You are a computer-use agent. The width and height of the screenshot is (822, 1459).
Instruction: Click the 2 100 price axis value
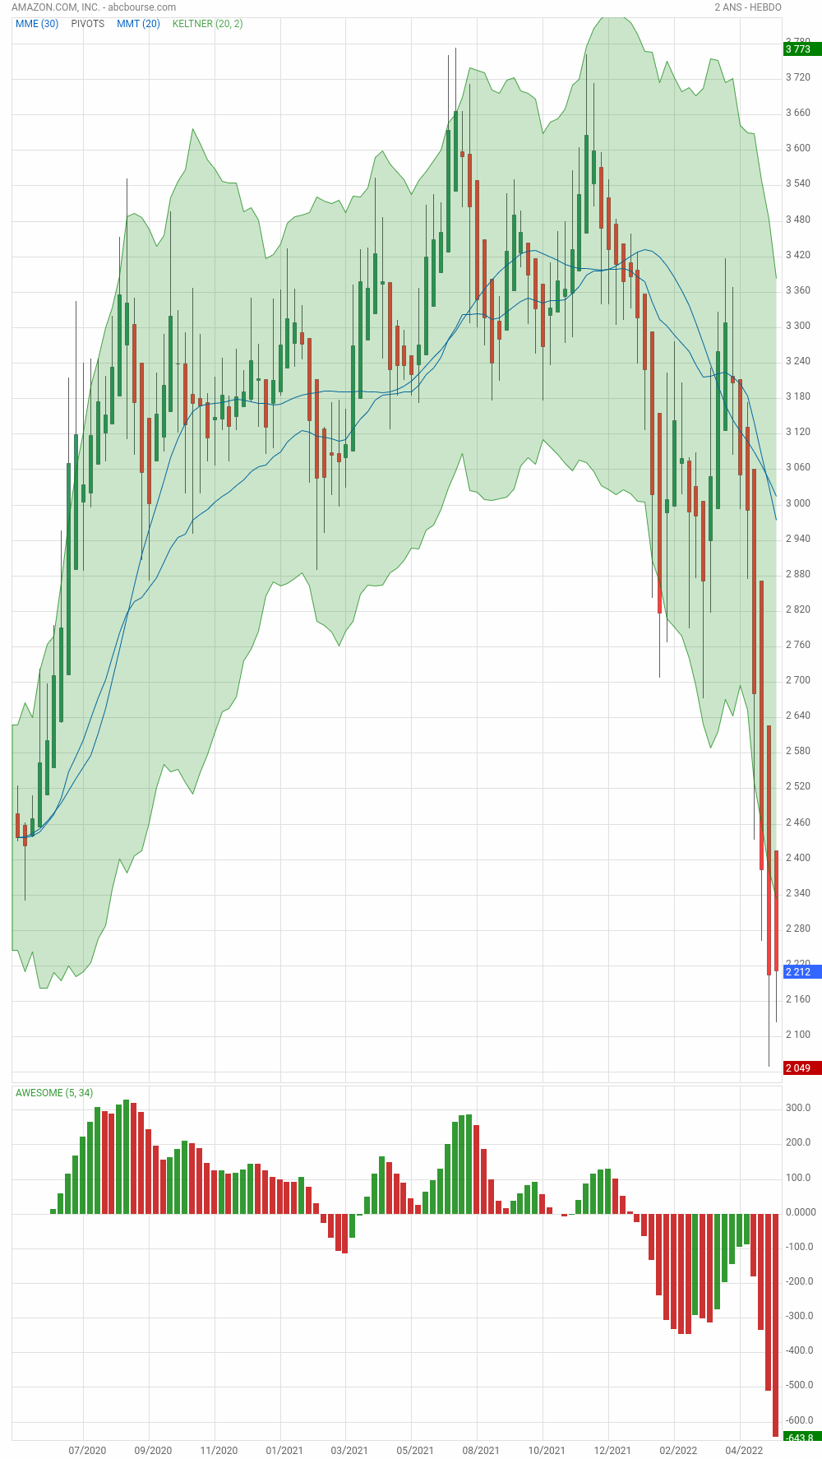pyautogui.click(x=798, y=1035)
